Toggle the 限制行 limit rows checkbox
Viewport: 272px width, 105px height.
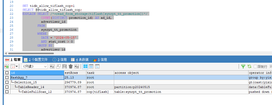tap(255, 66)
